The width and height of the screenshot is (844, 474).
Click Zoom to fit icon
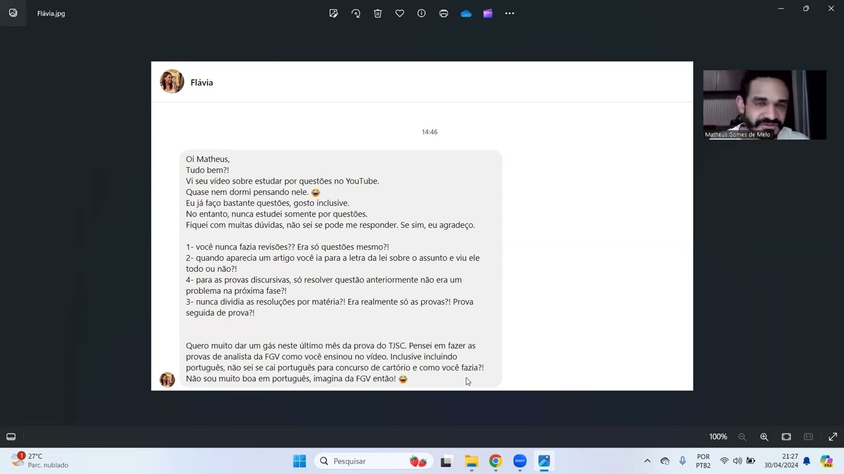[x=787, y=436]
